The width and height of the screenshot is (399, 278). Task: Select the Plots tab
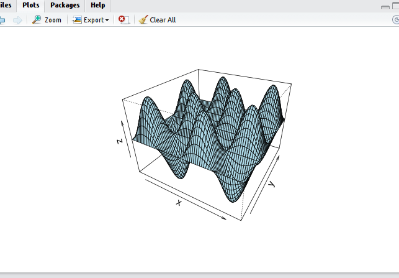(x=31, y=5)
